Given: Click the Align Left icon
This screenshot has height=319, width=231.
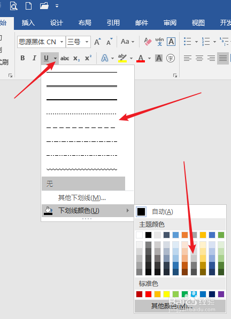Looking at the screenshot, I should pyautogui.click(x=188, y=58).
